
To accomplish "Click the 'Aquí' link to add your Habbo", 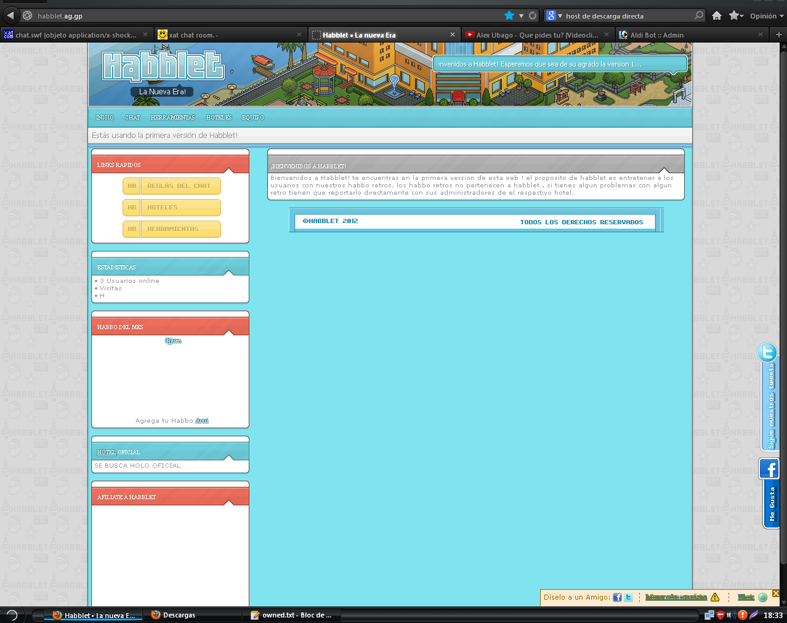I will coord(202,421).
